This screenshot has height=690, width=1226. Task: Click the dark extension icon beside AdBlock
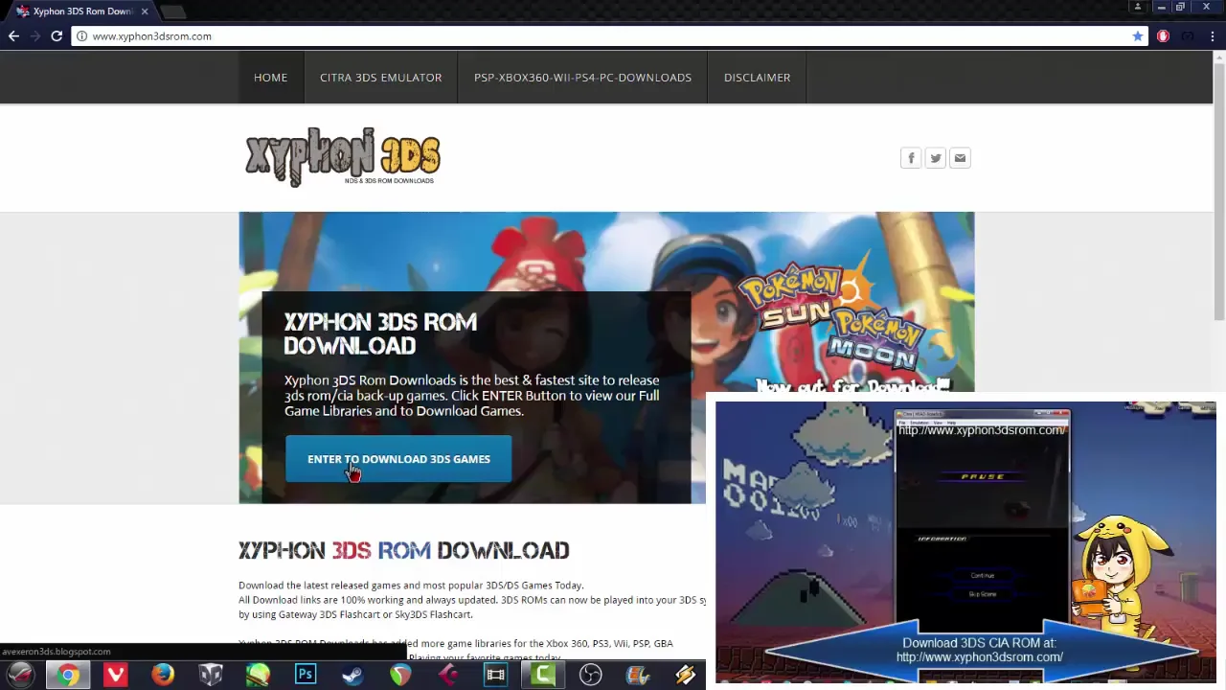point(1188,35)
